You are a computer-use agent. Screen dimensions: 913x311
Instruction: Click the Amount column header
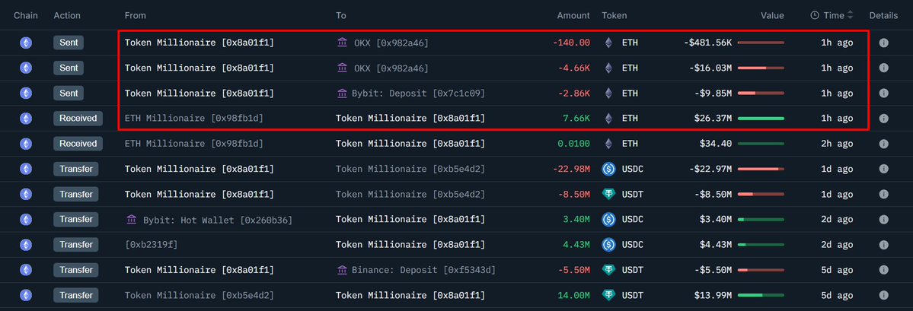coord(573,15)
